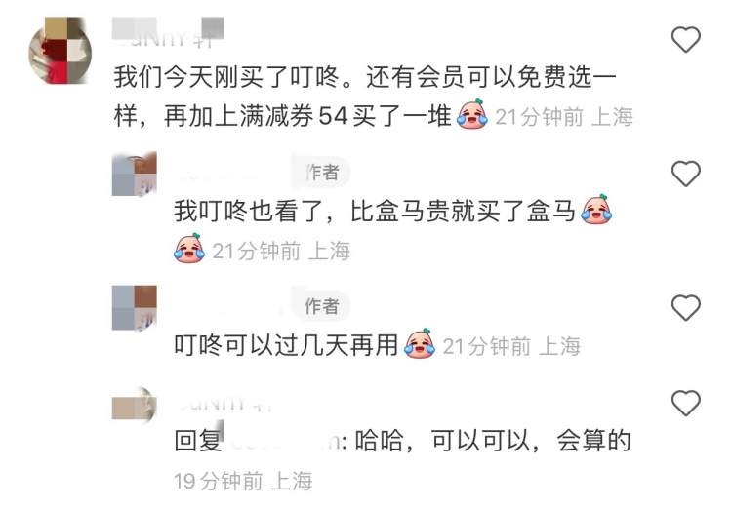Screen dimensions: 732x509
Task: Click the crying-laugh emoji after 再用
Action: coord(420,344)
